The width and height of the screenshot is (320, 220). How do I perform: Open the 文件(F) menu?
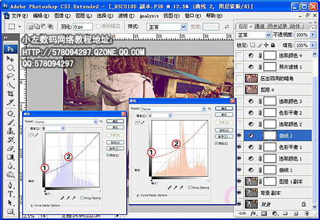tap(19, 16)
